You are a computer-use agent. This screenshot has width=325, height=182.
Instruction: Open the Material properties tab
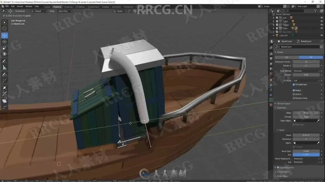pyautogui.click(x=271, y=105)
